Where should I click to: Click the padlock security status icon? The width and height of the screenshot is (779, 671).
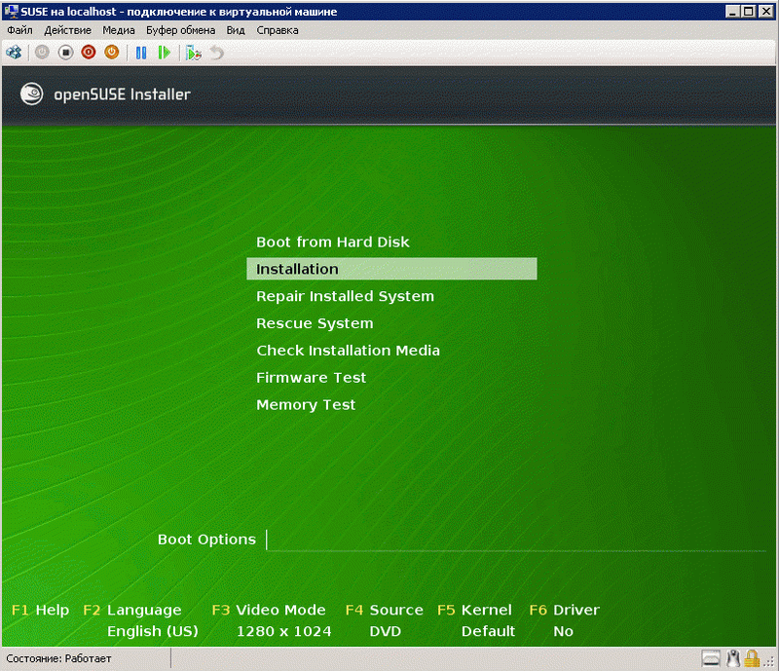752,659
